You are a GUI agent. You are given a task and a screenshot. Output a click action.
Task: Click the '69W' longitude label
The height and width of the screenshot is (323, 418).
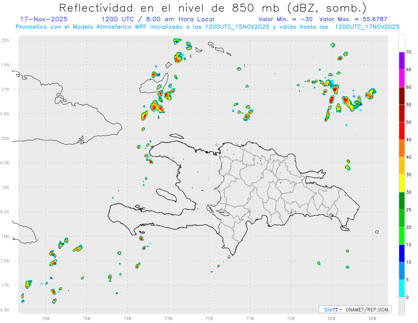331,318
